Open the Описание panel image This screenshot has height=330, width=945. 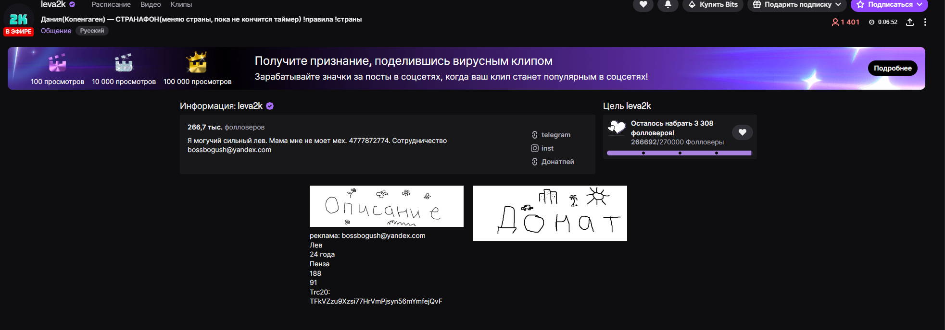click(387, 206)
